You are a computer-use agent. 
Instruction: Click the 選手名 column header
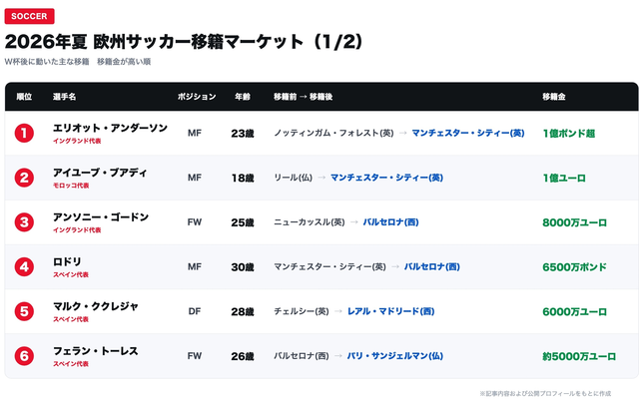64,97
